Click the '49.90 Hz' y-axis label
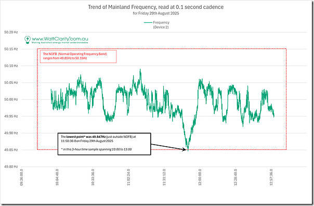 pos(11,133)
